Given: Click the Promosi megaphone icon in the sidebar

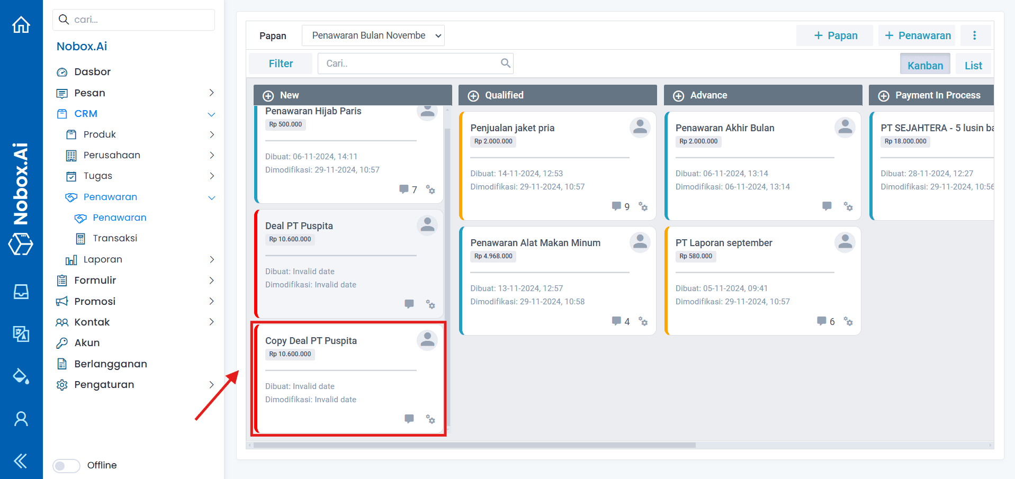Looking at the screenshot, I should pos(62,301).
